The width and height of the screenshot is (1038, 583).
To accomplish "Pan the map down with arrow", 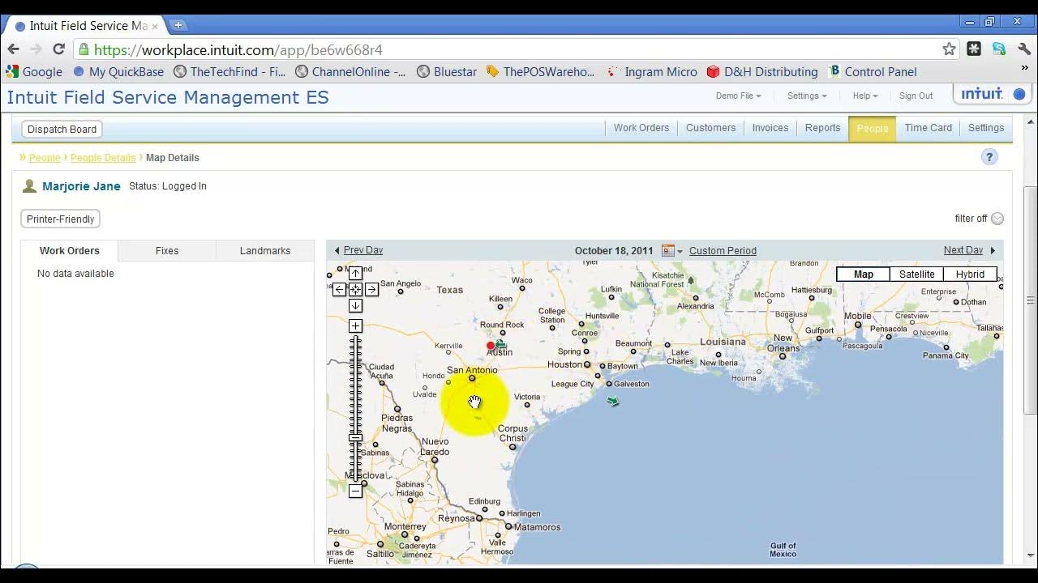I will click(355, 305).
